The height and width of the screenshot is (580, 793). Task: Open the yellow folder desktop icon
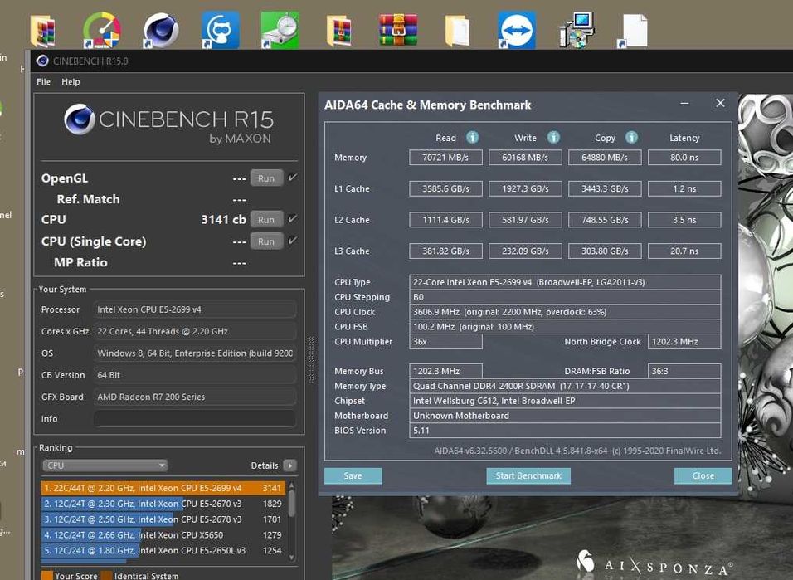(457, 32)
